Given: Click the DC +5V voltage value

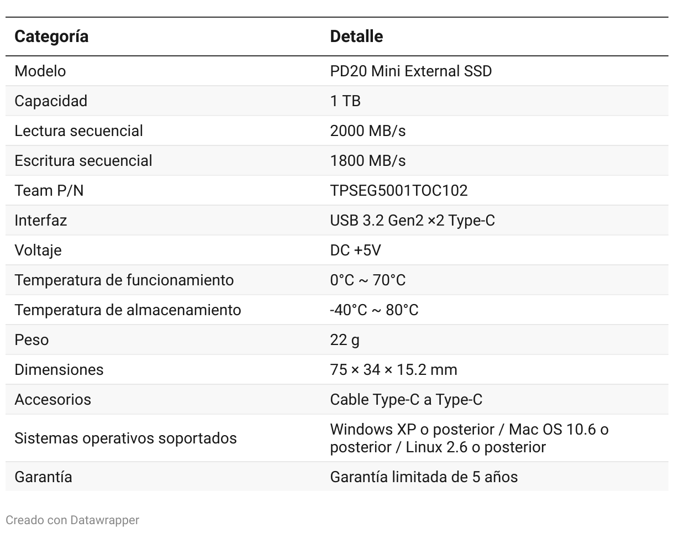Looking at the screenshot, I should 355,250.
